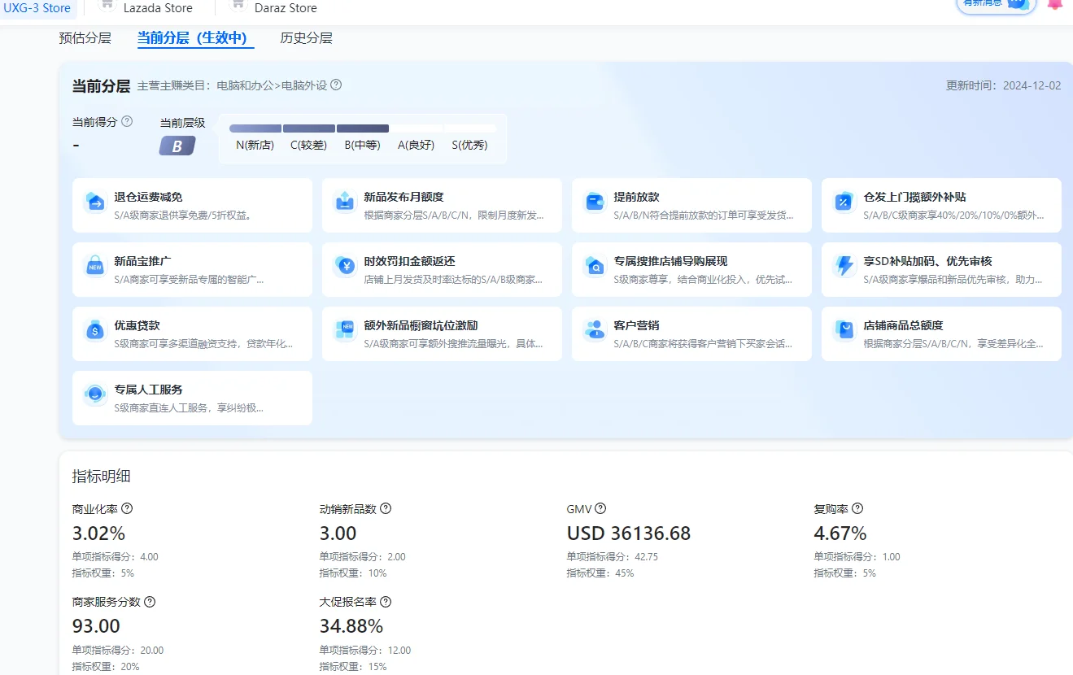Click the 更新时间 2024-12-02 text
The image size is (1073, 675).
pos(1003,85)
